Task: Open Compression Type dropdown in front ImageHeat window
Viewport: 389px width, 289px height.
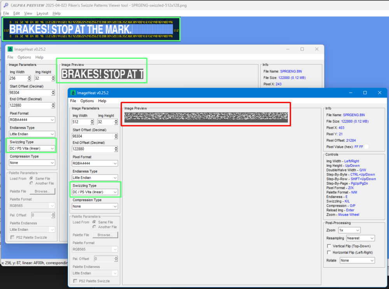Action: coord(95,206)
